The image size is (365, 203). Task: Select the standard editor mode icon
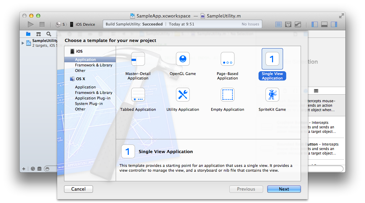point(279,24)
